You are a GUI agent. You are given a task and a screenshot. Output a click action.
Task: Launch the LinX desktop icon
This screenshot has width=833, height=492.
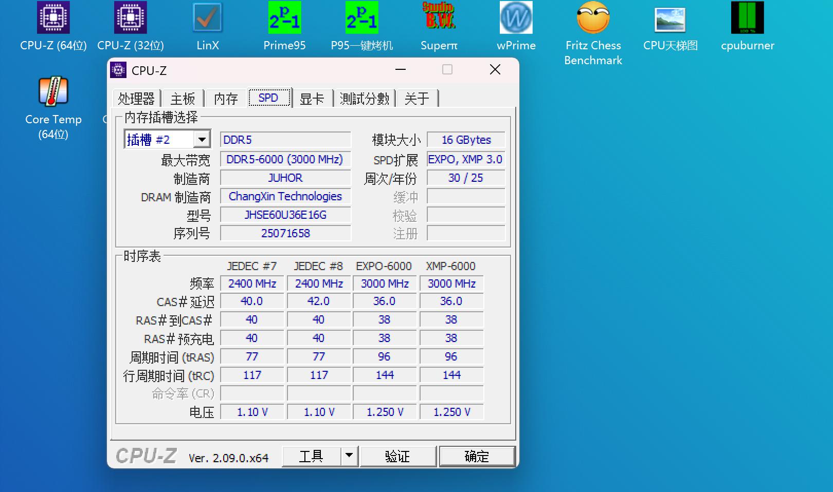208,27
